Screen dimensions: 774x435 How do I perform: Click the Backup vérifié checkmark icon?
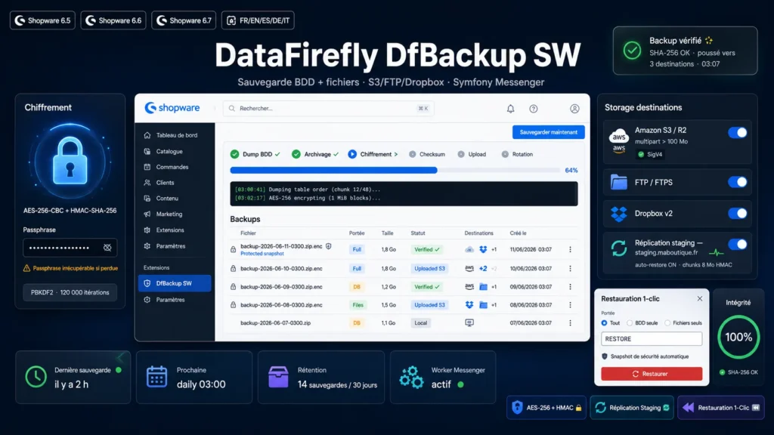click(x=632, y=51)
